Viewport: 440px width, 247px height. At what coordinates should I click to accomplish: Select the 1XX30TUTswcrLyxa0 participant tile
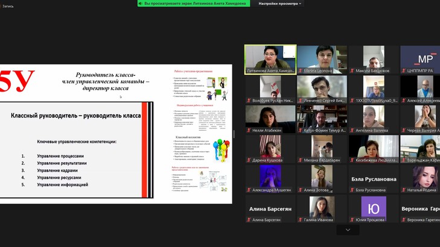[374, 89]
